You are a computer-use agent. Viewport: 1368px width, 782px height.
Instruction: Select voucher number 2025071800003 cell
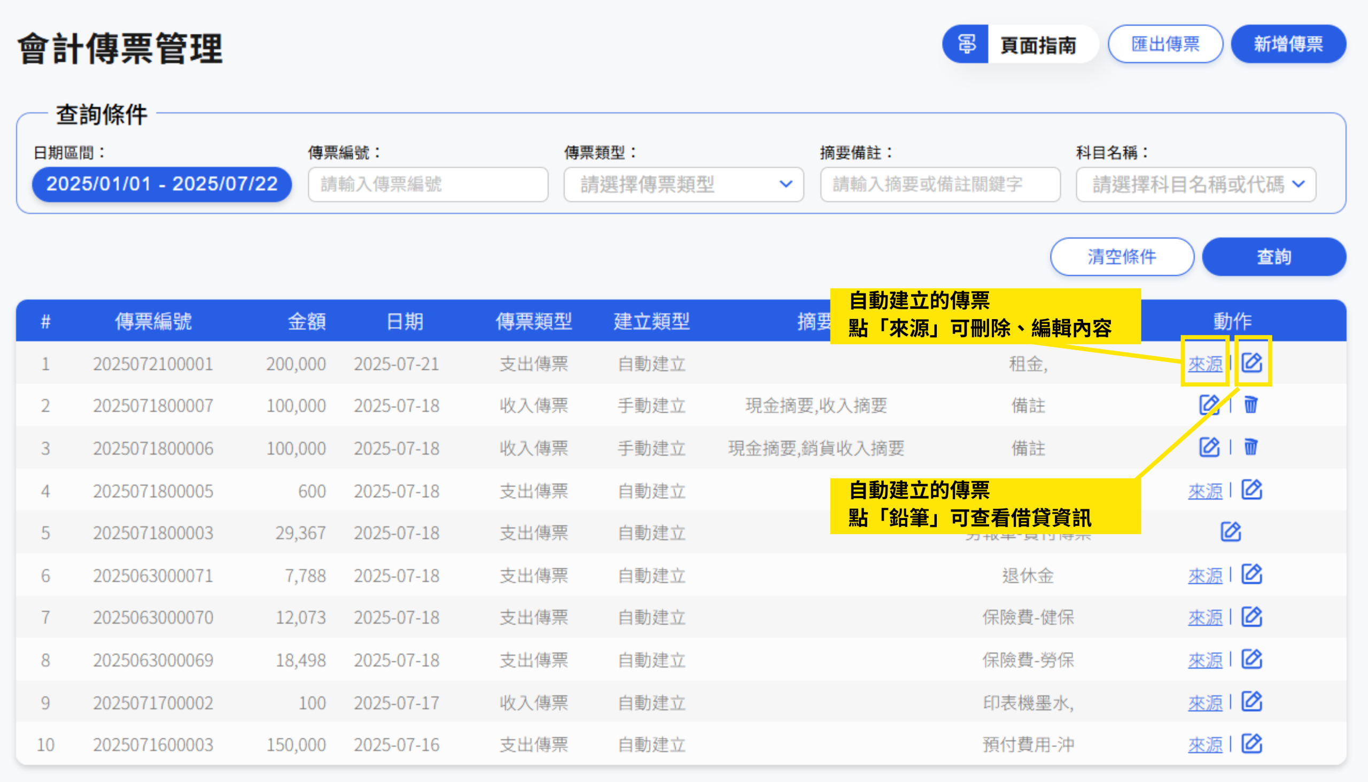click(153, 533)
